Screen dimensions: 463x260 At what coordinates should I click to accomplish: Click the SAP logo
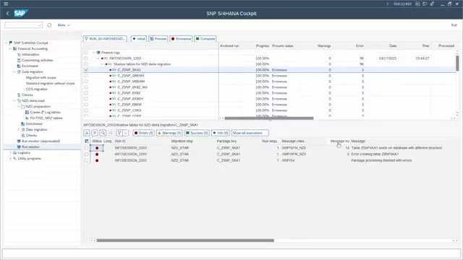tap(21, 13)
